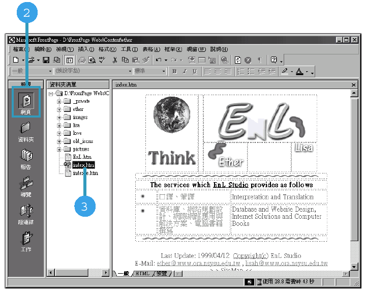Save the page with the floppy icon
The image size is (365, 291).
point(46,60)
